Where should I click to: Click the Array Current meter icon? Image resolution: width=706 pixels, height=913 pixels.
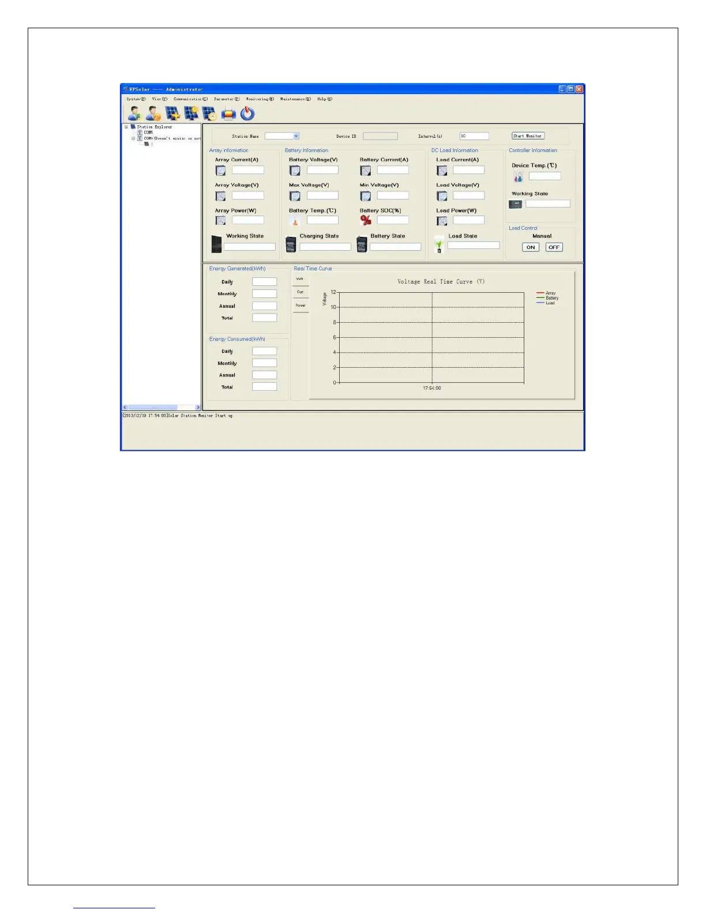point(220,171)
